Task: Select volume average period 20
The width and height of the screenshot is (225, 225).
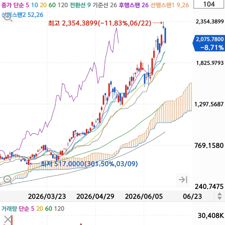Action: pos(40,209)
